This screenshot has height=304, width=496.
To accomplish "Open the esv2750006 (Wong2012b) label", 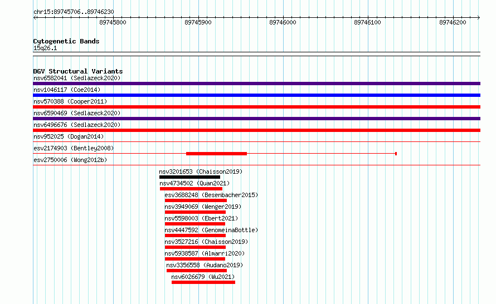I will (x=70, y=160).
